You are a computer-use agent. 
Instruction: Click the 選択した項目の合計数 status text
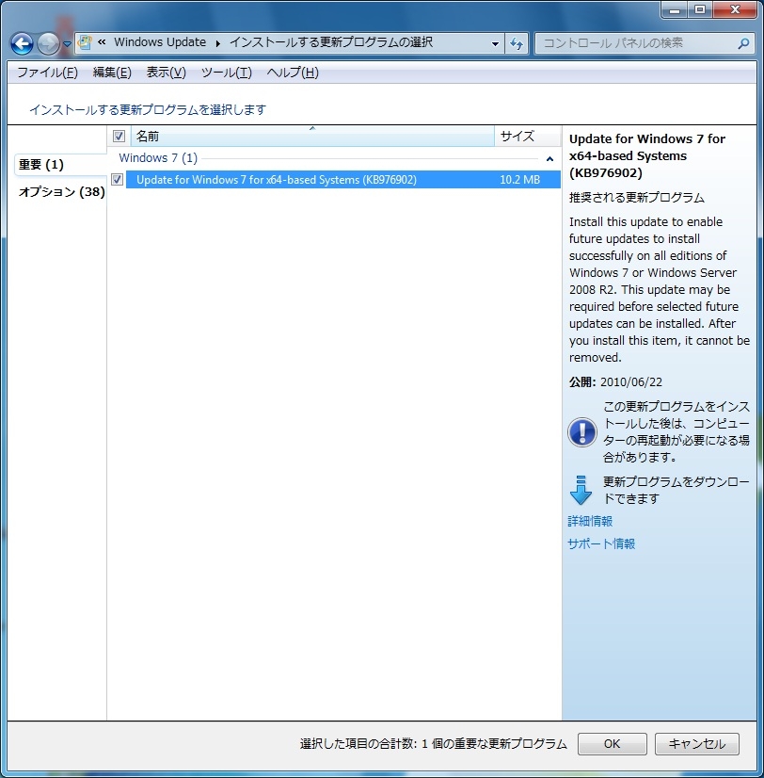tap(434, 744)
